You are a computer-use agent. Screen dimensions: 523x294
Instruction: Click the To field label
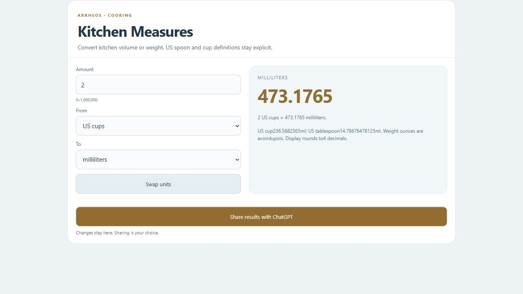78,144
